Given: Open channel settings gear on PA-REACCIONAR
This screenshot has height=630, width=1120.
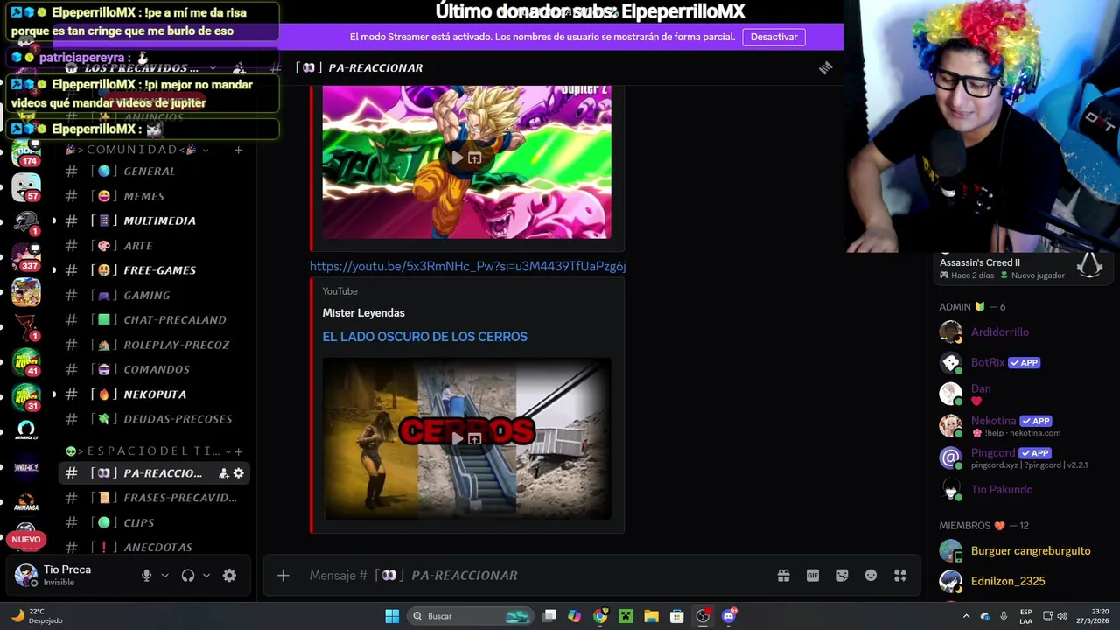Looking at the screenshot, I should pyautogui.click(x=238, y=473).
